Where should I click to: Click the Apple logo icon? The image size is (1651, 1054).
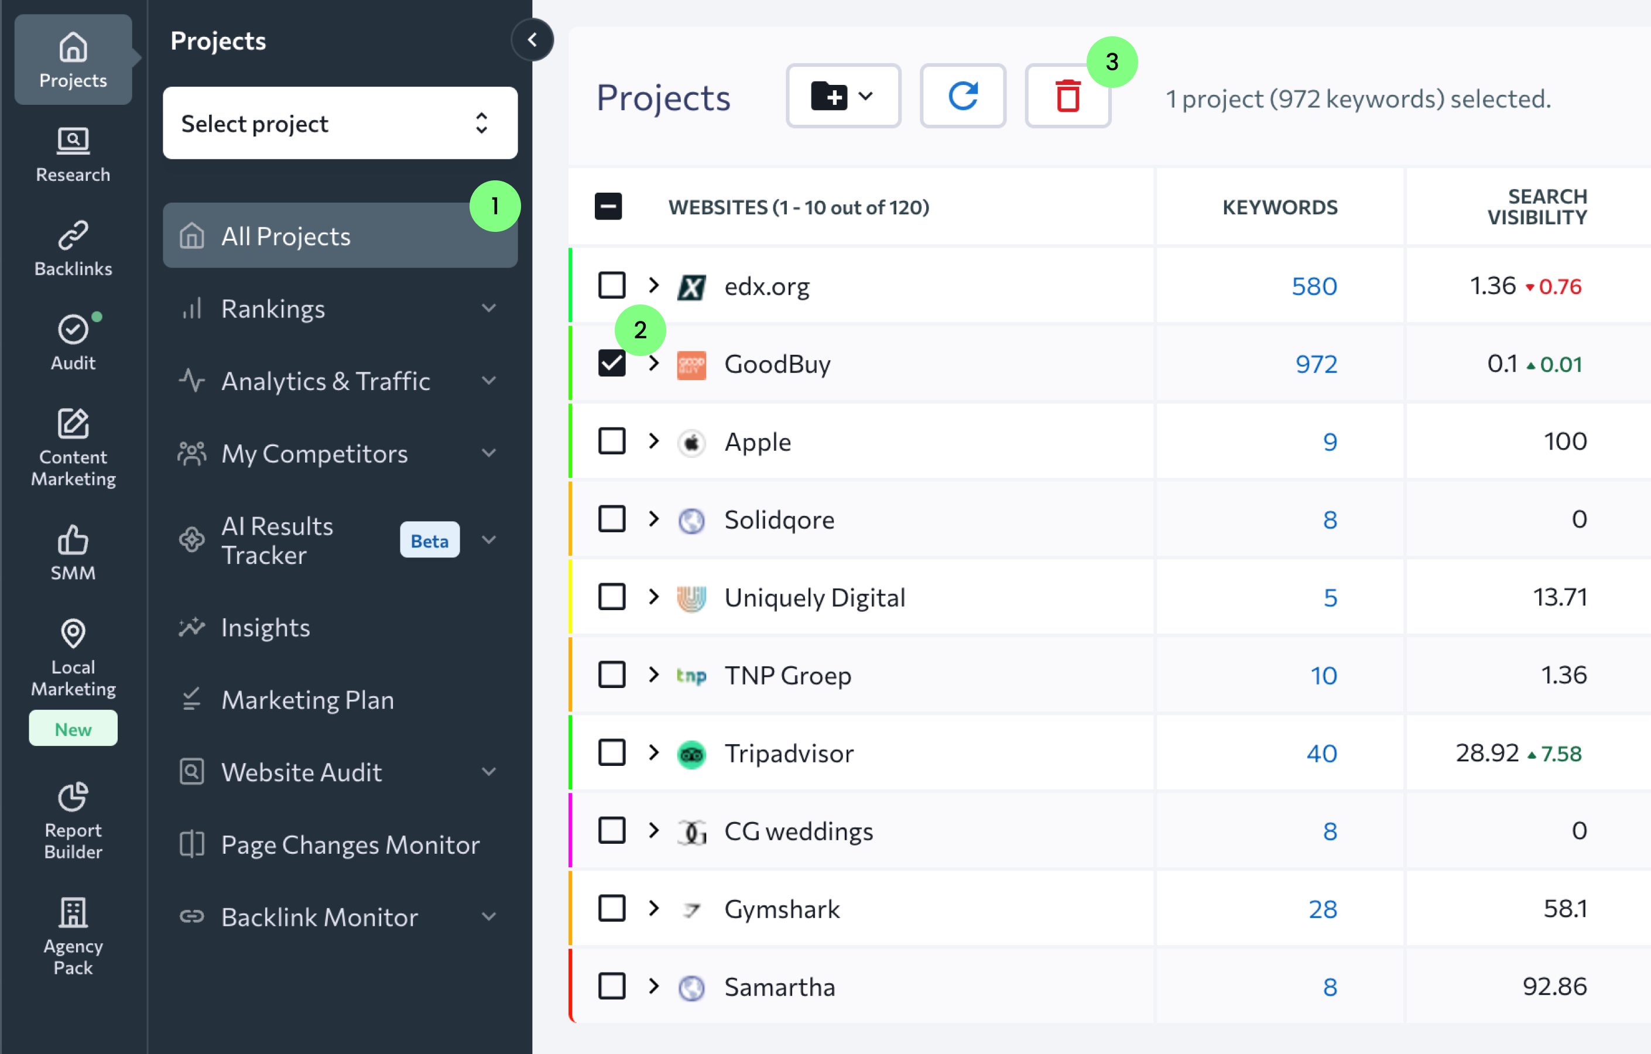(x=691, y=442)
